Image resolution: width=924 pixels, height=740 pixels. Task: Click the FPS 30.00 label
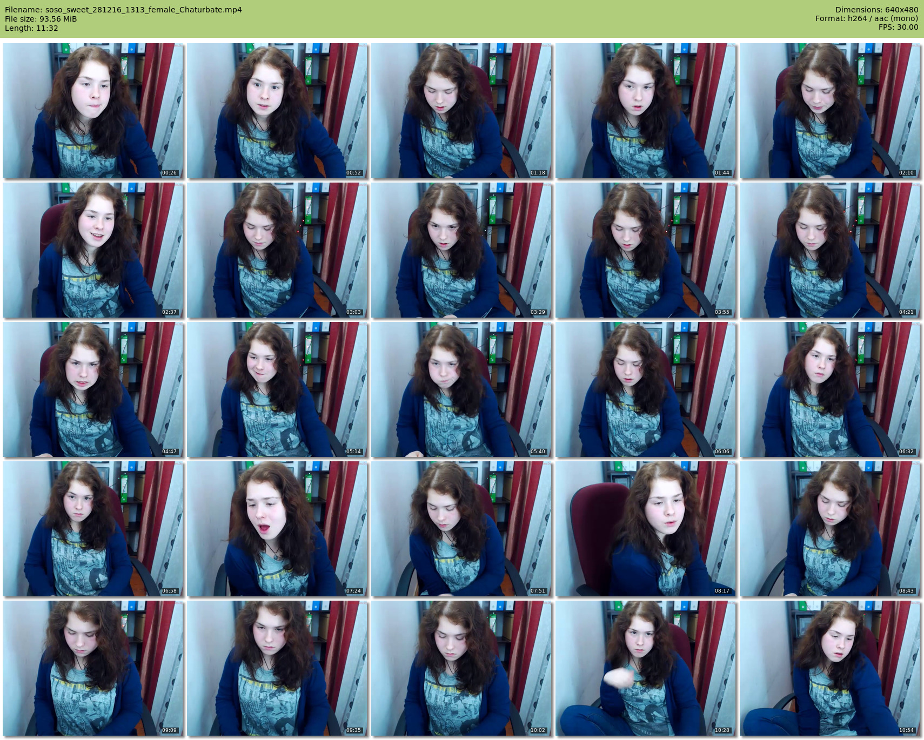[x=898, y=27]
